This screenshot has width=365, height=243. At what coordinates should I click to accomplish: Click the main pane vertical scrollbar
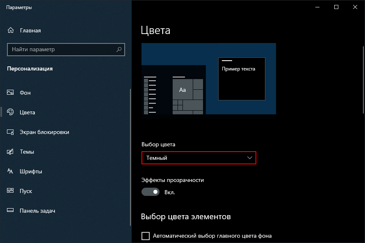click(x=364, y=80)
